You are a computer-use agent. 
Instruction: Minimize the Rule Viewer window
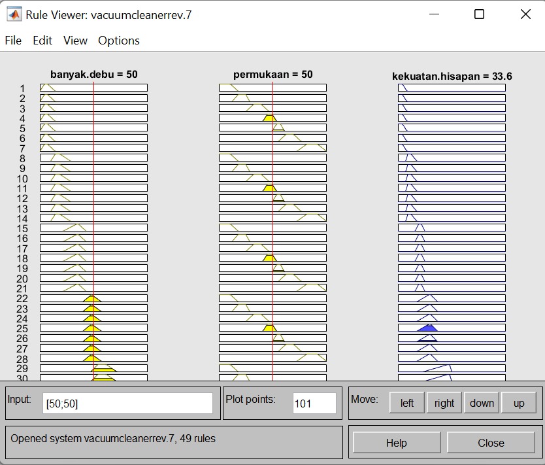[434, 14]
